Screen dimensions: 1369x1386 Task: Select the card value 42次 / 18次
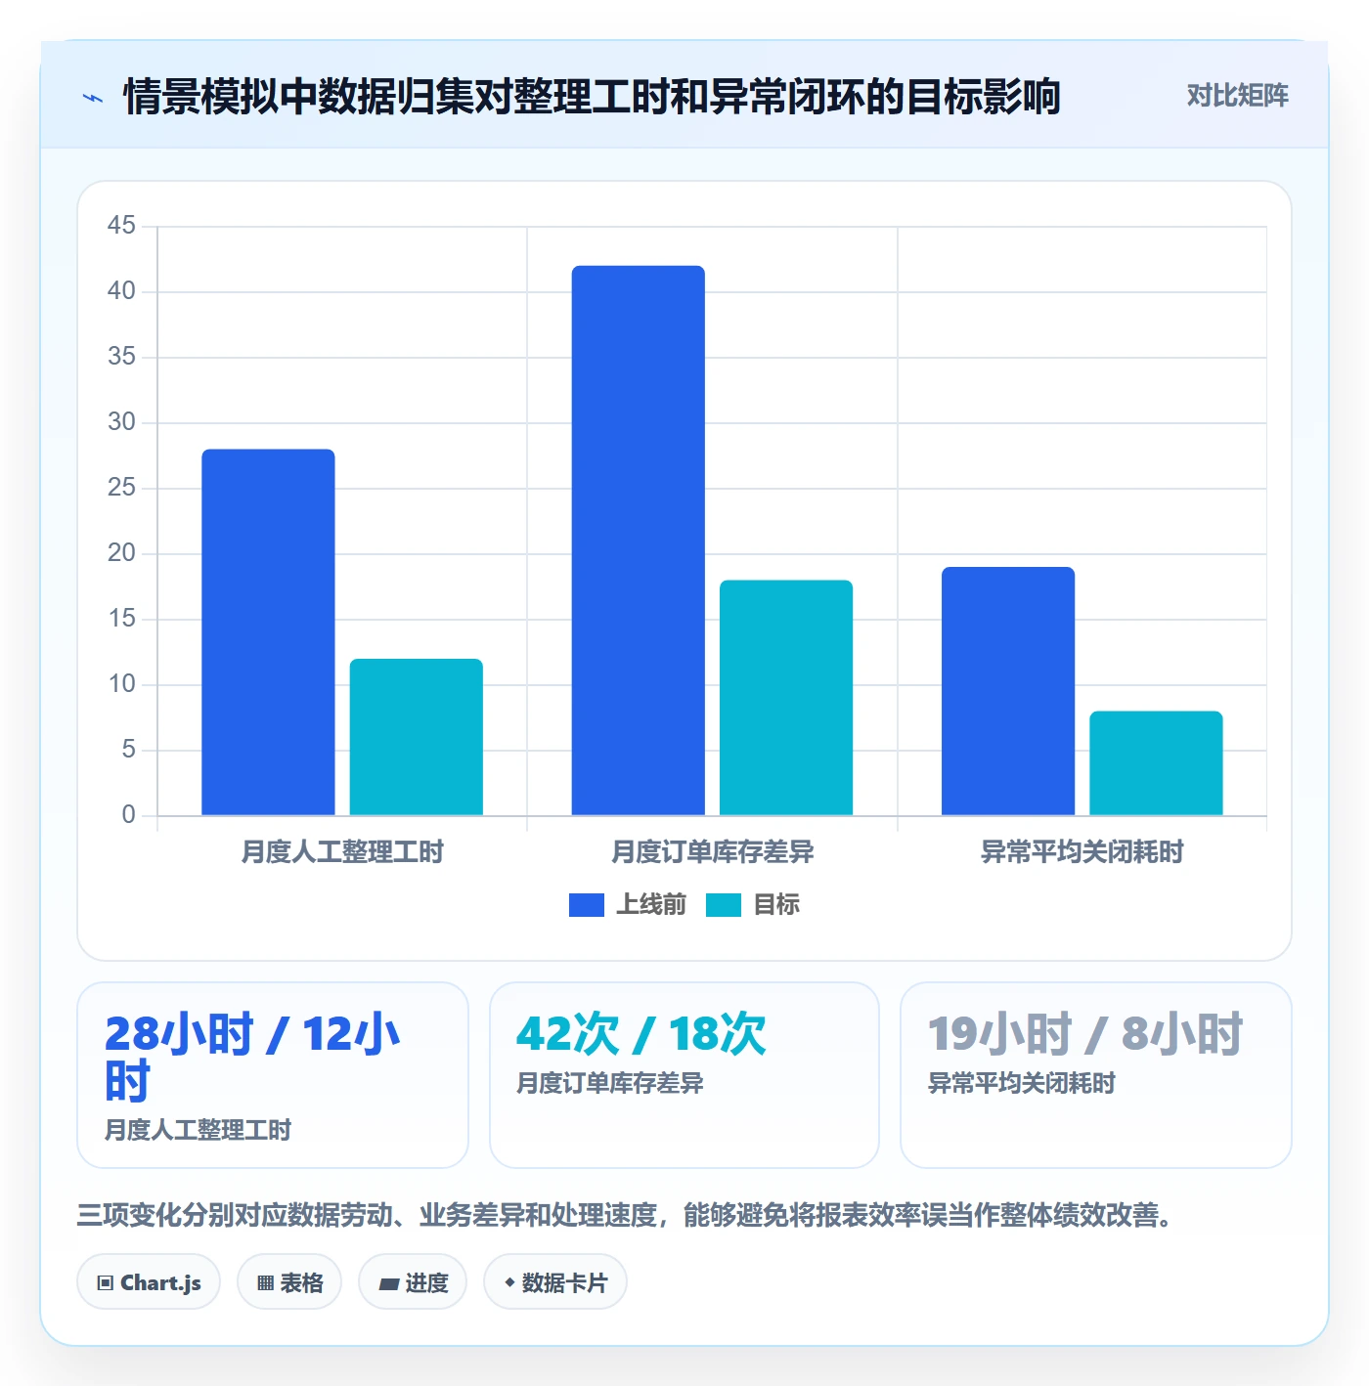point(641,1033)
